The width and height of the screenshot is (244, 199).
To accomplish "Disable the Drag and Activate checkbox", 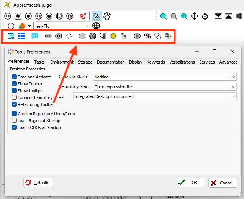I will point(15,77).
